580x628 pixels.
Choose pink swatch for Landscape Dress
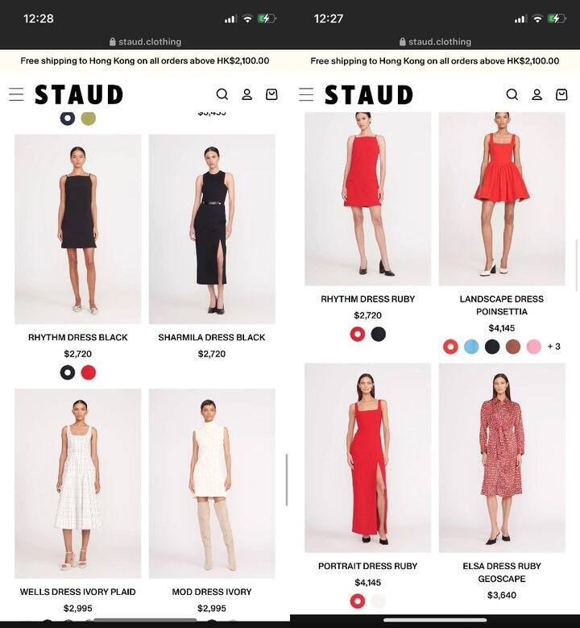533,347
